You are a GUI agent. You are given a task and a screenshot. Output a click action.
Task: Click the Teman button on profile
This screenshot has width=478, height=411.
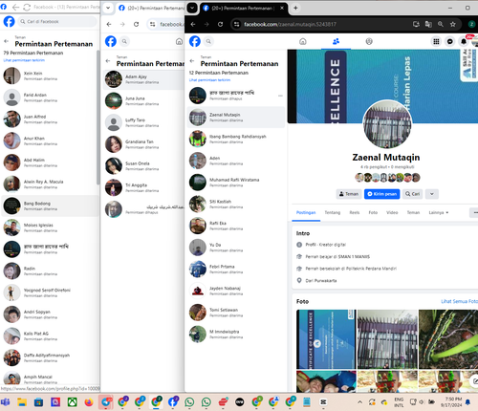point(349,194)
